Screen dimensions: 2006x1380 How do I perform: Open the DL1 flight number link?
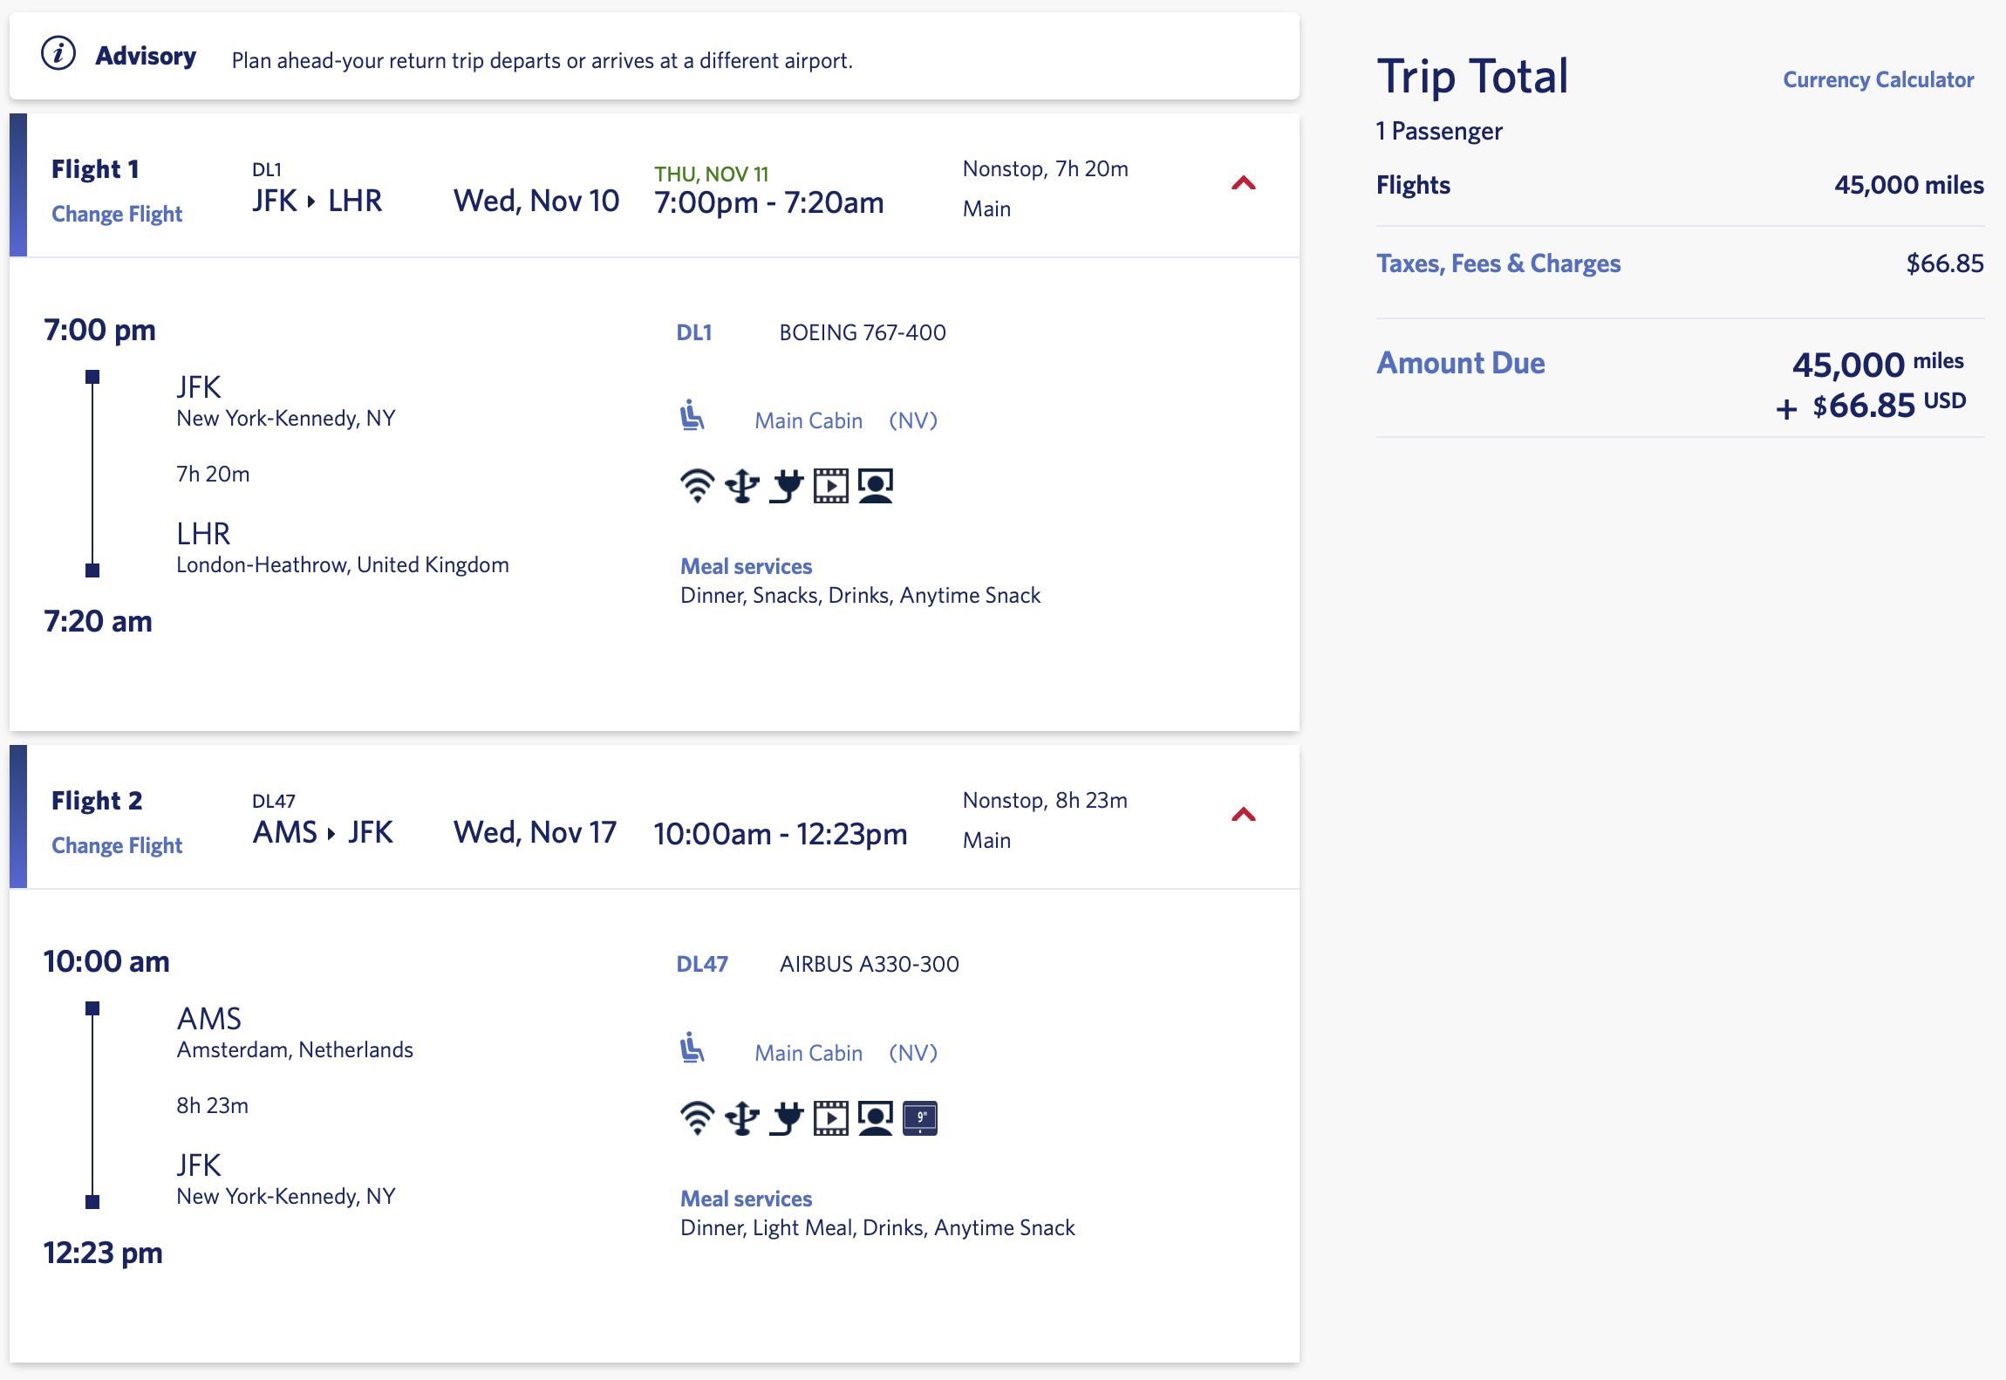(694, 332)
